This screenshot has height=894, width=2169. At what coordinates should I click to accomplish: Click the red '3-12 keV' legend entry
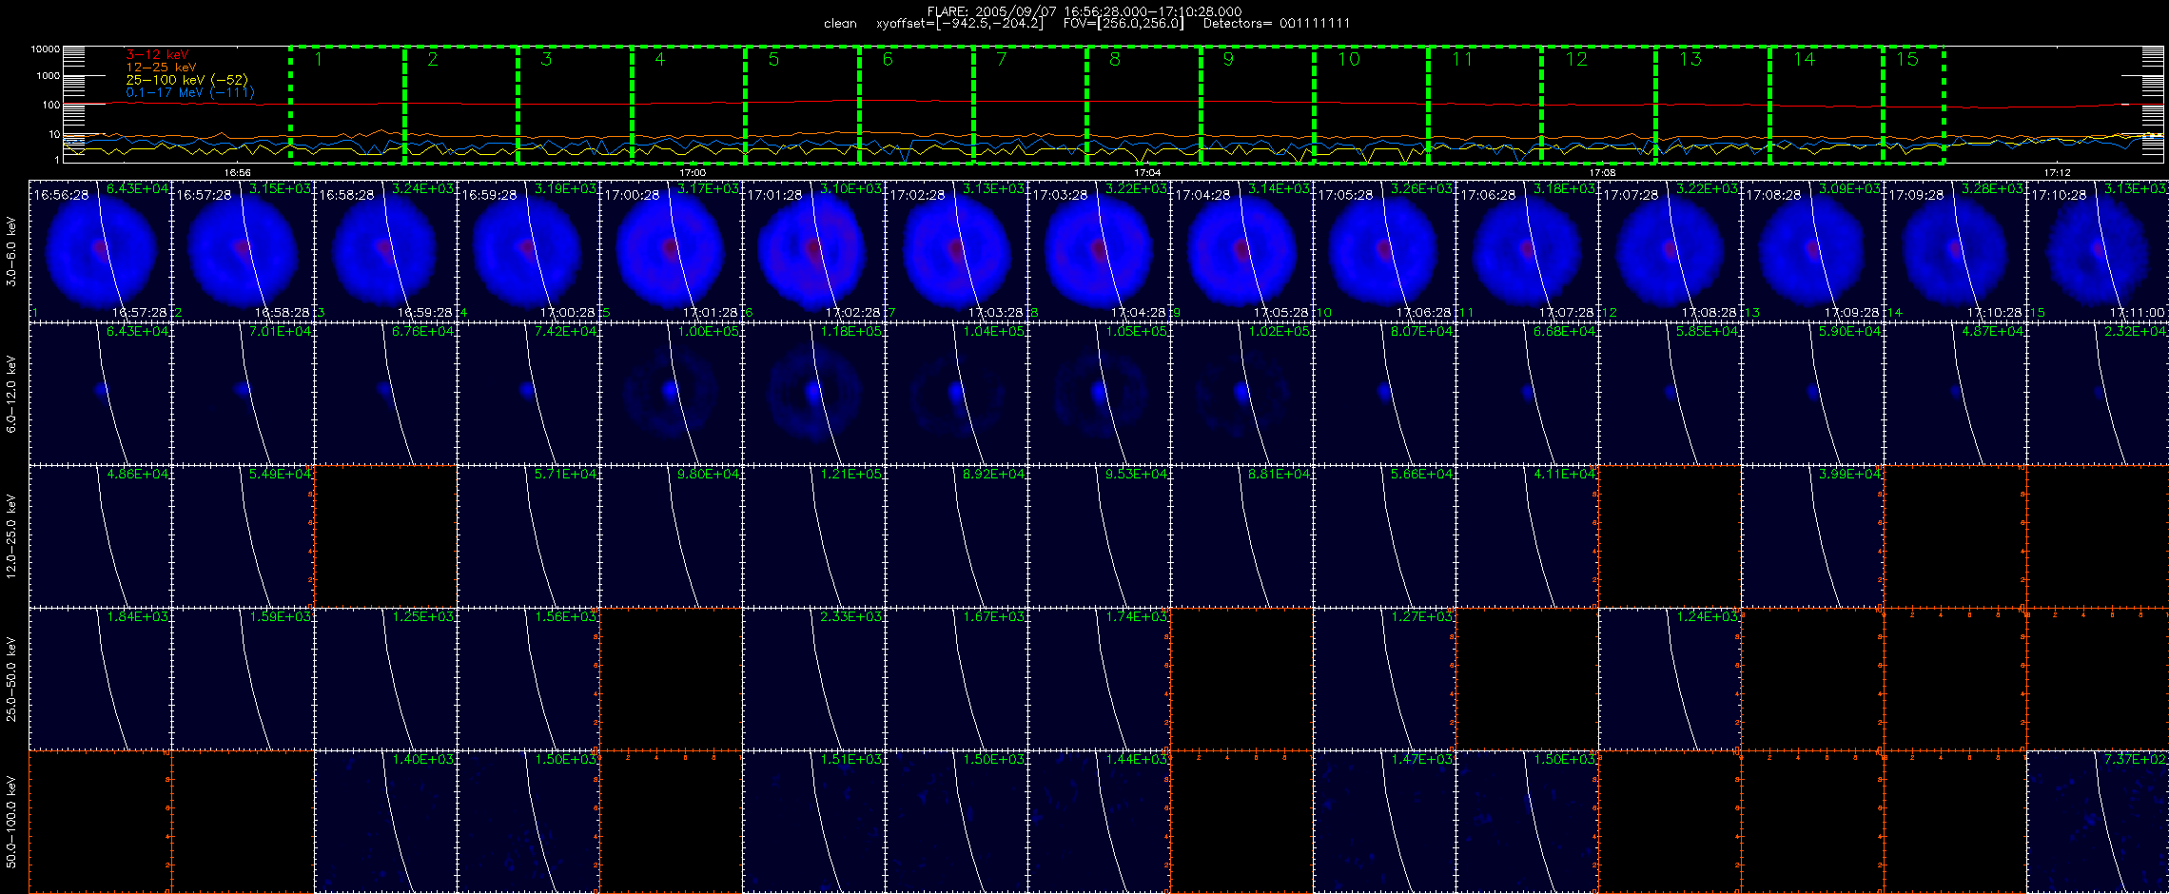157,55
